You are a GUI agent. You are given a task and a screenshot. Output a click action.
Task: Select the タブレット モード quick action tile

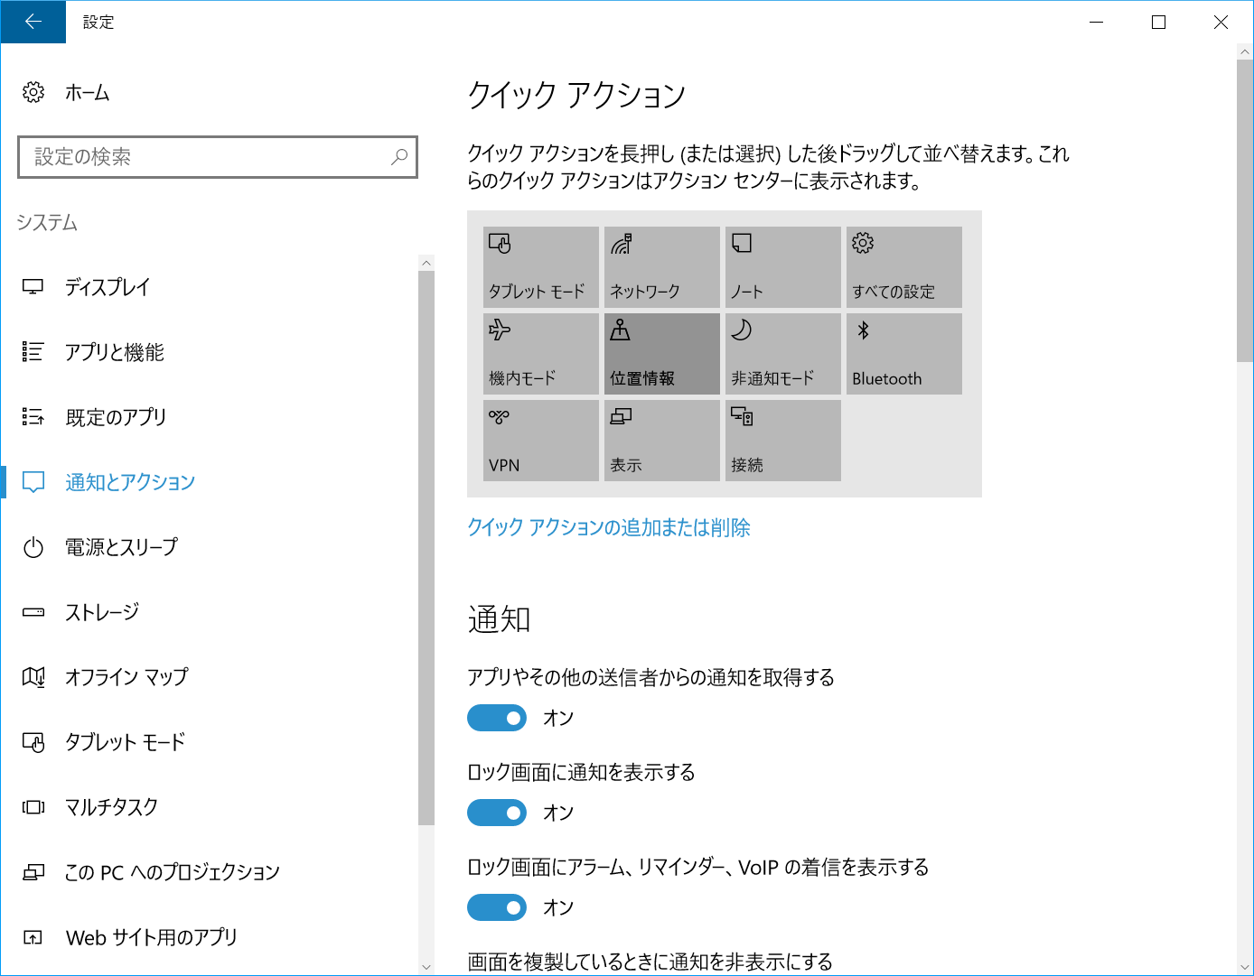539,266
